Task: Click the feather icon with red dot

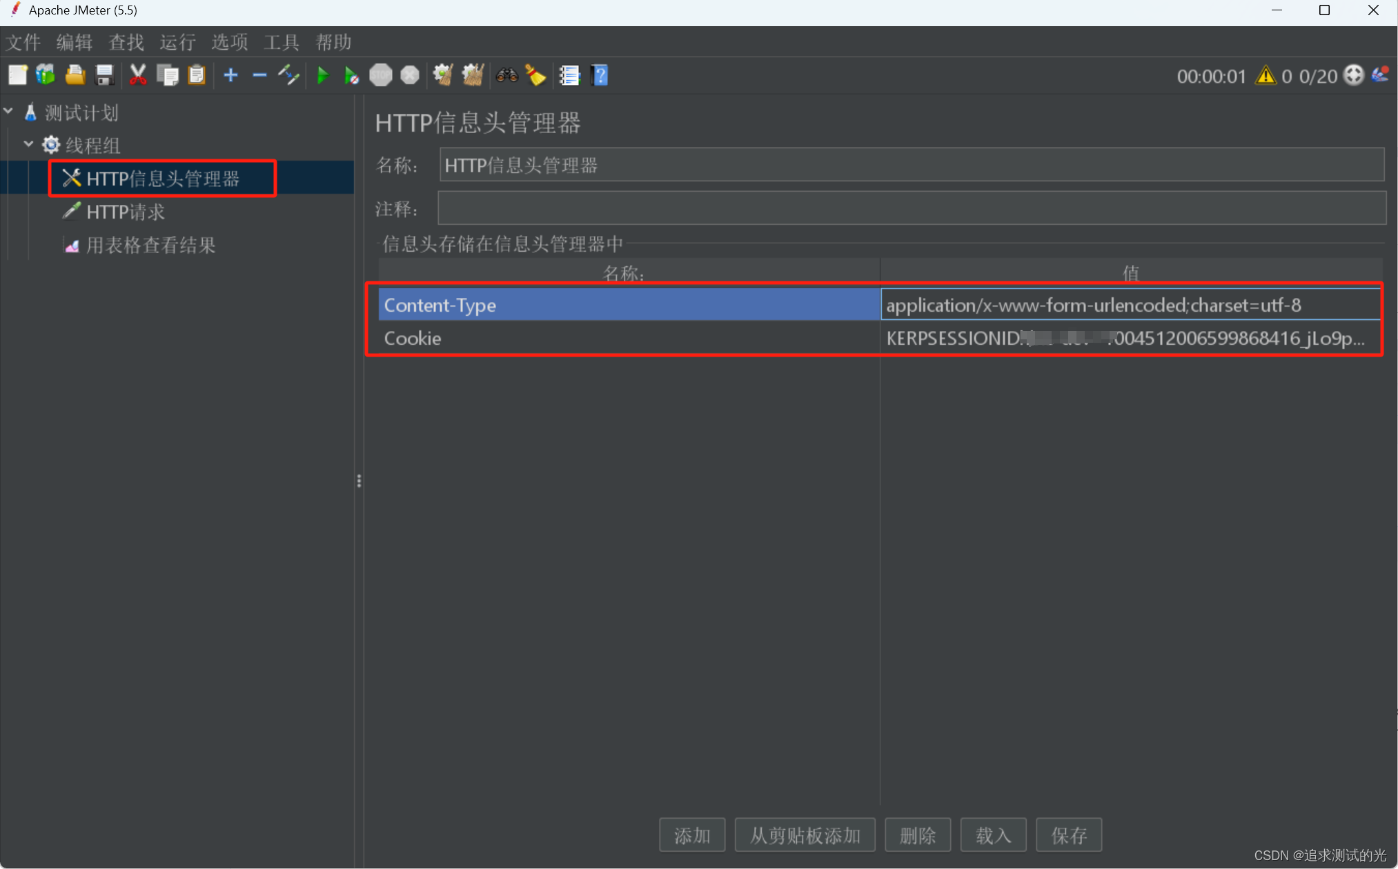Action: pyautogui.click(x=1381, y=75)
